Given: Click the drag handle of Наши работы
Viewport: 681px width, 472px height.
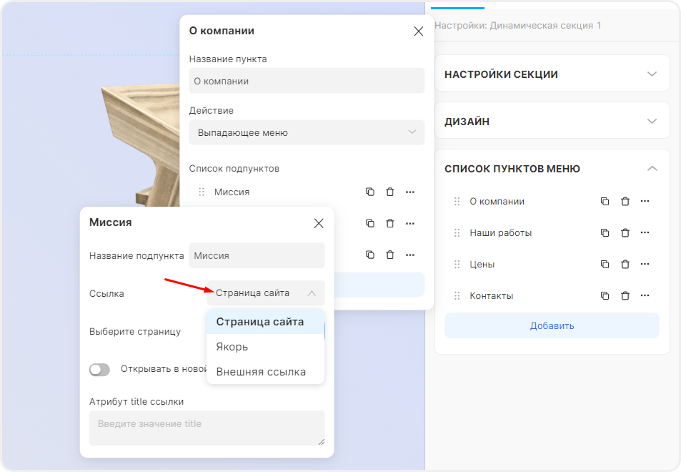Looking at the screenshot, I should click(x=457, y=233).
